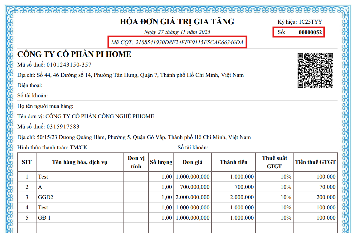Click unit price 700.000,000 in row 2
355x233 pixels.
tap(195, 187)
